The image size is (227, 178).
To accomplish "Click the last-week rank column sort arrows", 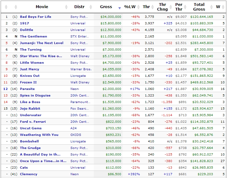I will pos(16,7).
